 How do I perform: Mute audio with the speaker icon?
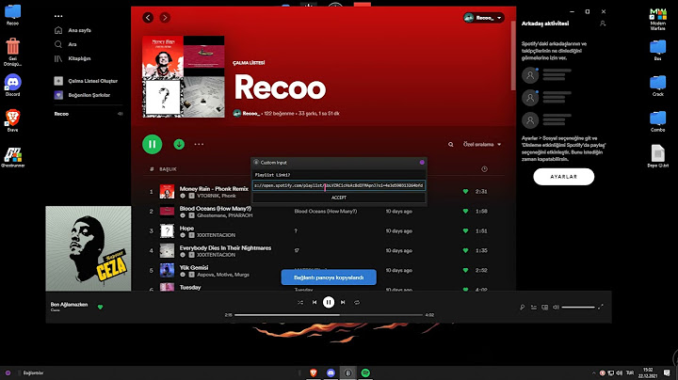(x=556, y=307)
